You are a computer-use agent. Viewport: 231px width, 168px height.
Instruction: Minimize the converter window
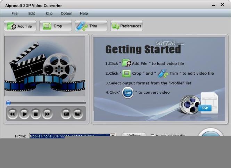pos(214,6)
